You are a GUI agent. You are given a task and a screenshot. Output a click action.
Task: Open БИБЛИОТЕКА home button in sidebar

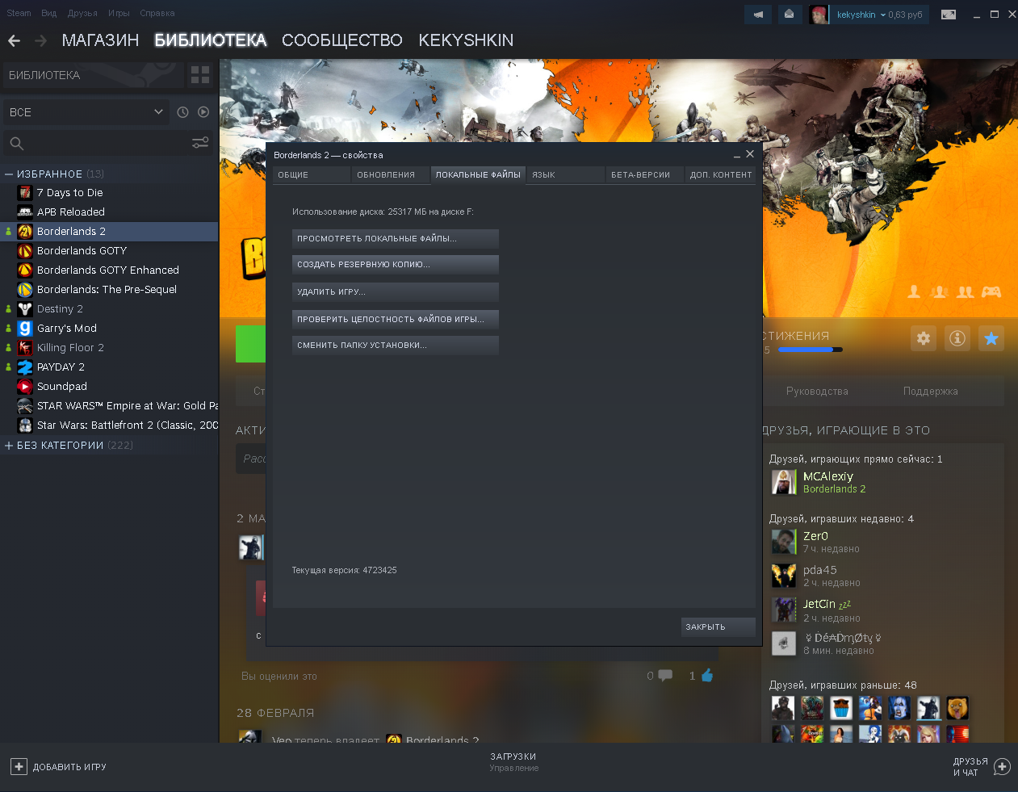point(93,75)
